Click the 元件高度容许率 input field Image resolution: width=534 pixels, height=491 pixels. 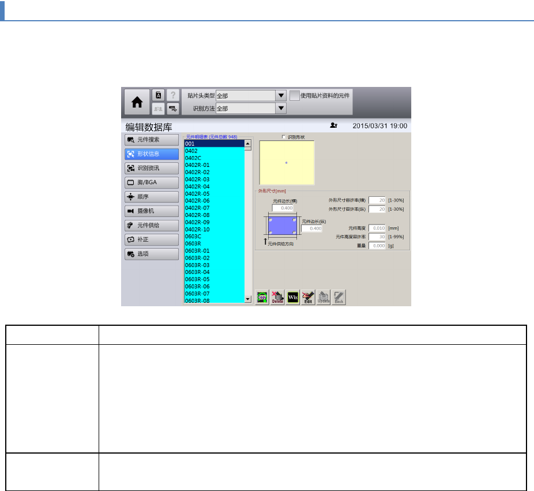(x=377, y=237)
